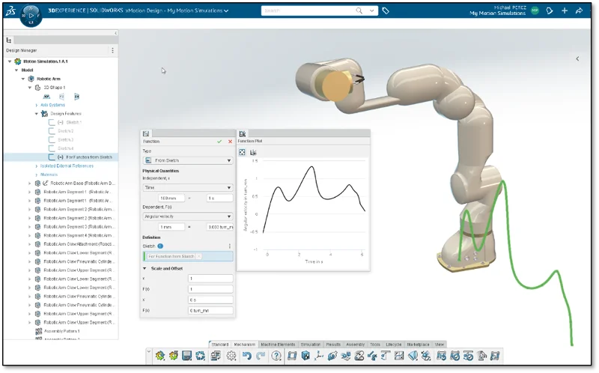
Task: Toggle the Sketch 4 checkbox in tree
Action: click(52, 148)
